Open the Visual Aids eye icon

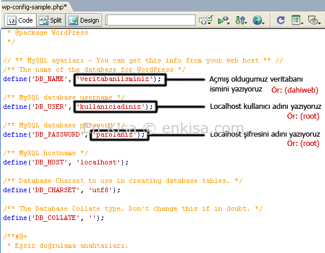(314, 20)
